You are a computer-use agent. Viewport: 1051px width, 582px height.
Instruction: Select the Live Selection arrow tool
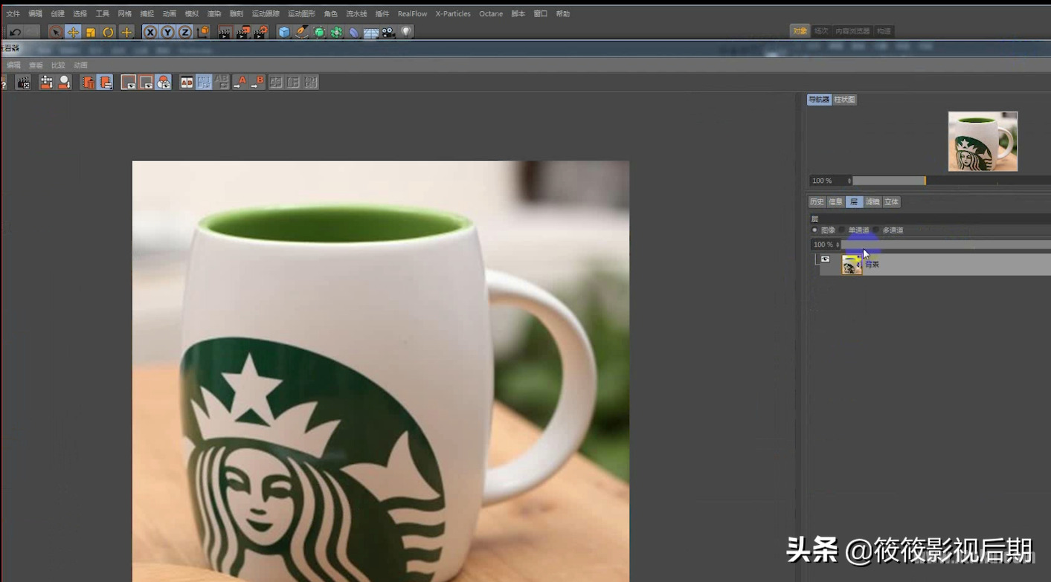[56, 32]
